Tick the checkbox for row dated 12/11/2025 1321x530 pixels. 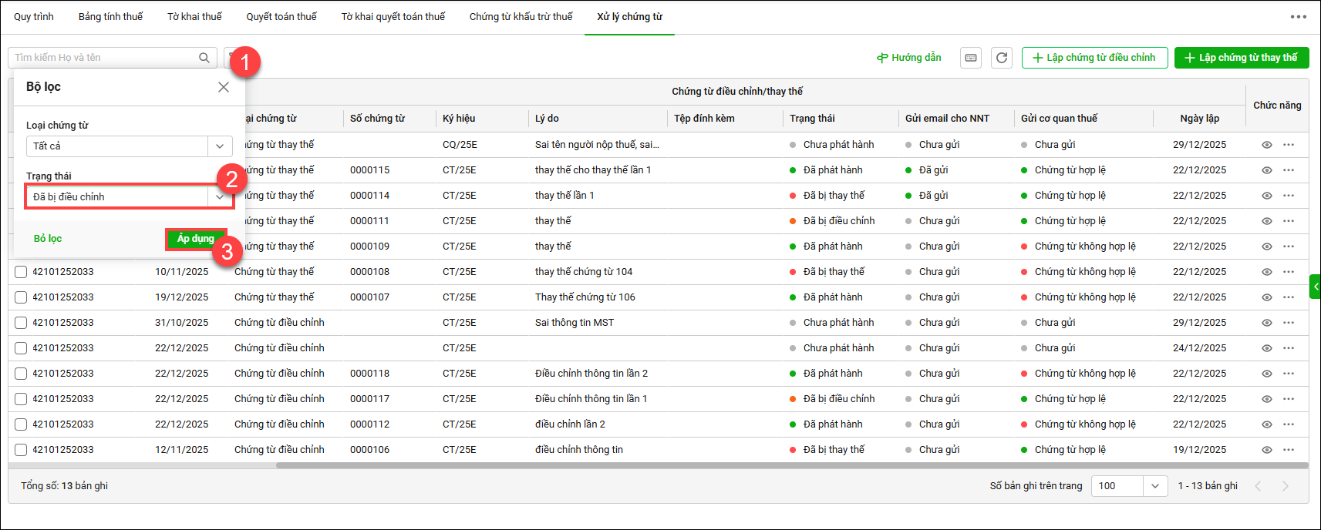(x=21, y=450)
